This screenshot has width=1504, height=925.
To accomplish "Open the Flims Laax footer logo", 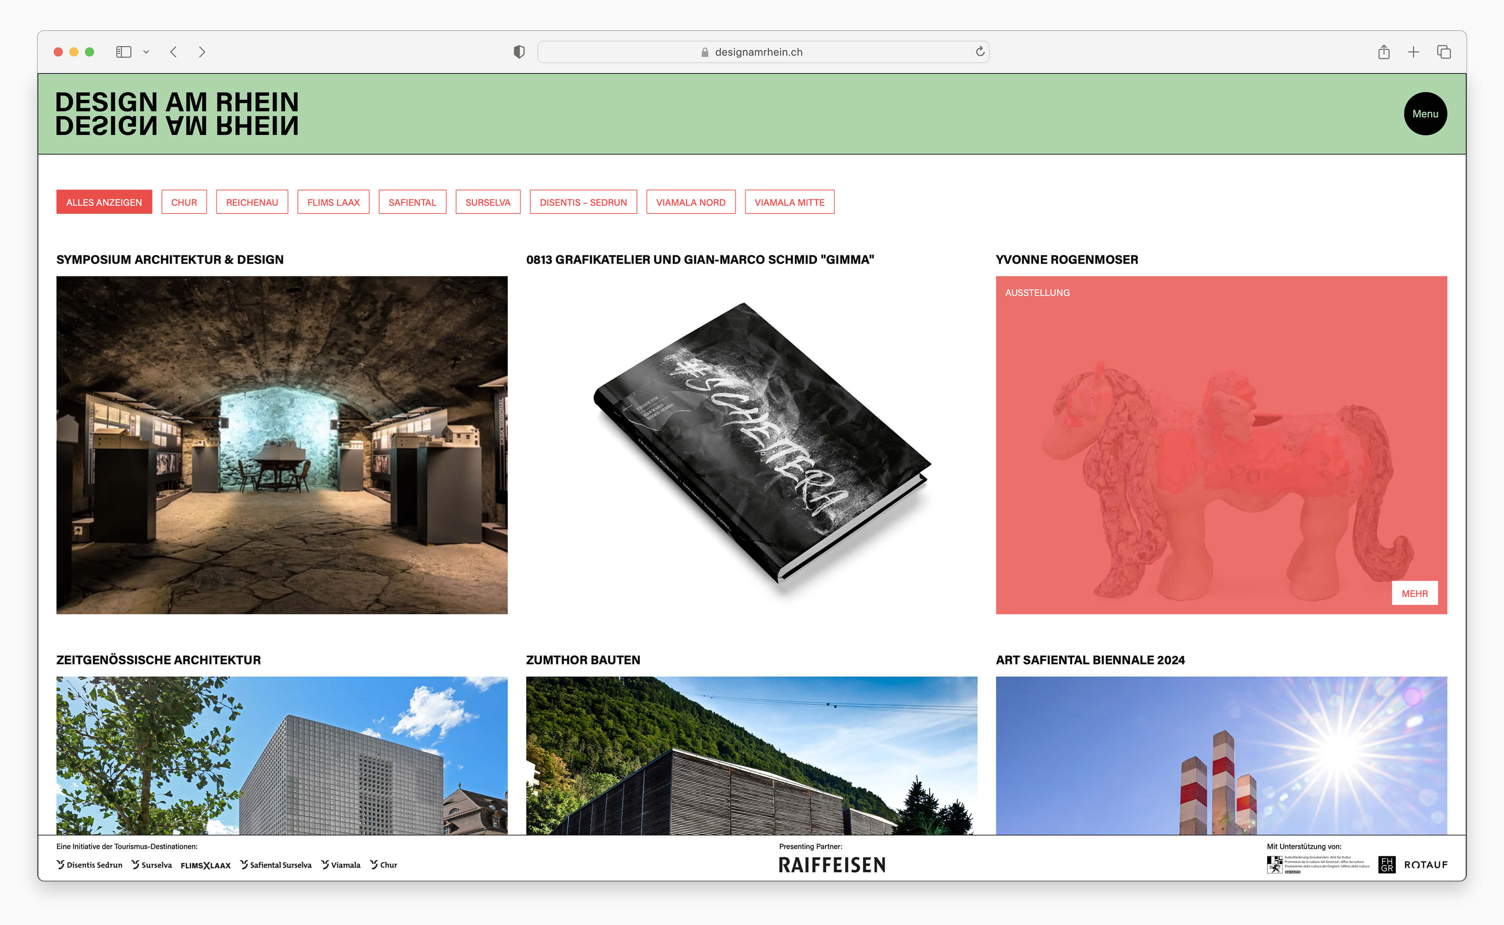I will (x=206, y=865).
